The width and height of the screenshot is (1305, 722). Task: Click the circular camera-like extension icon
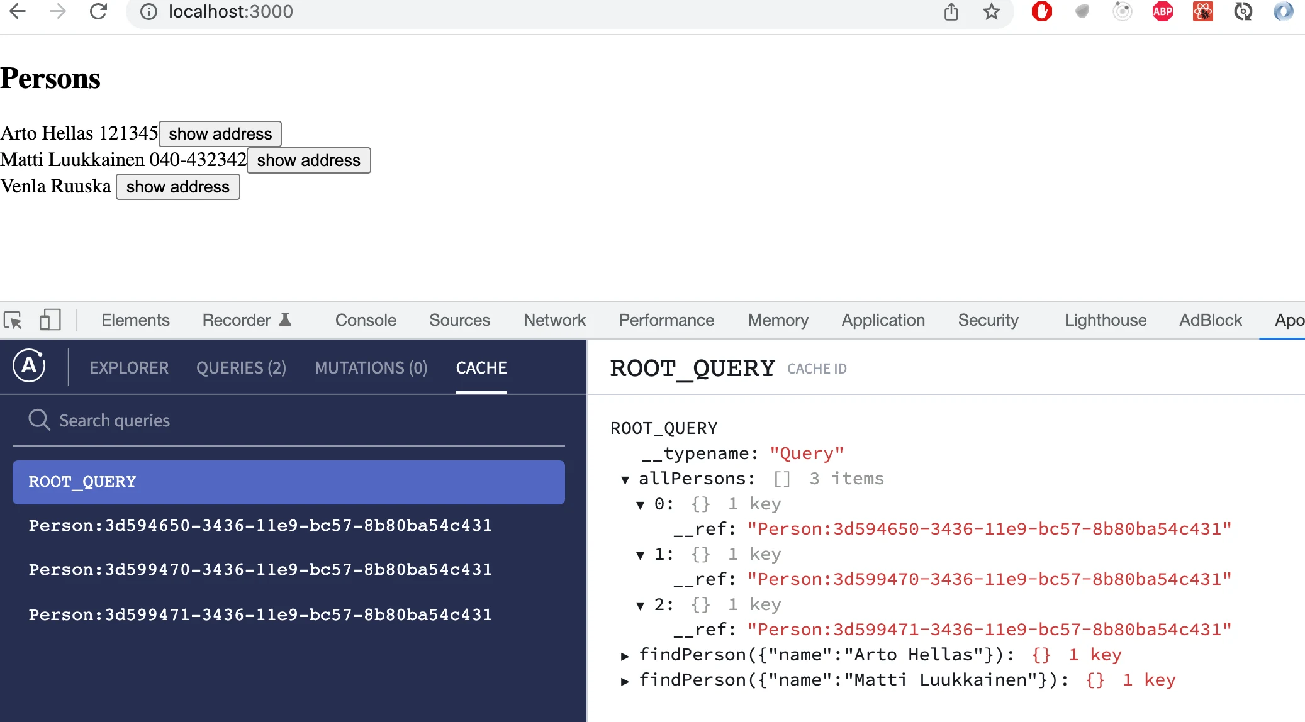click(1123, 11)
